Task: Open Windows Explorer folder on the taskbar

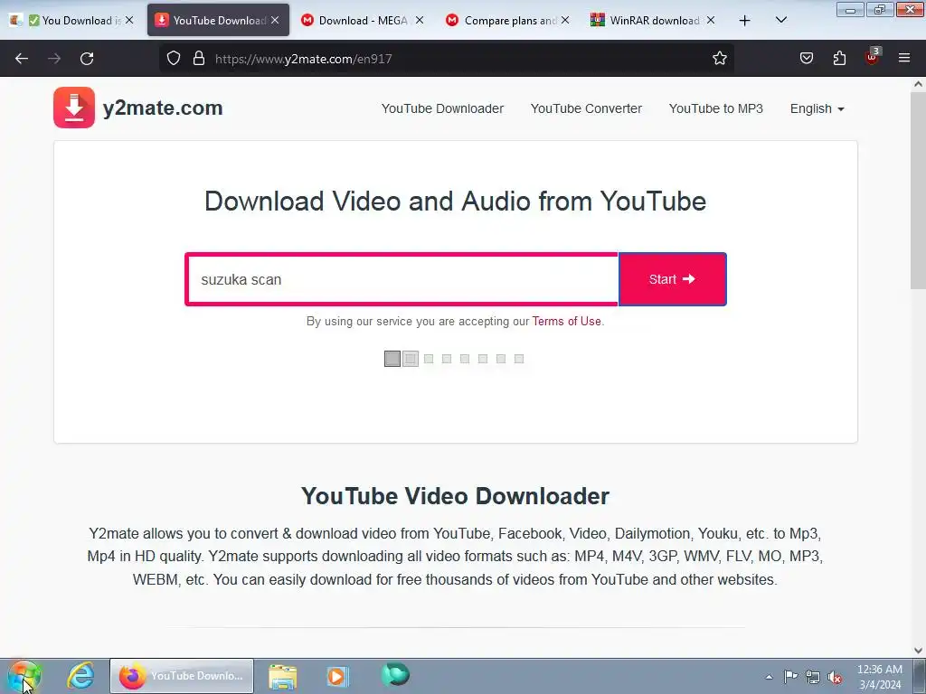Action: [x=283, y=676]
